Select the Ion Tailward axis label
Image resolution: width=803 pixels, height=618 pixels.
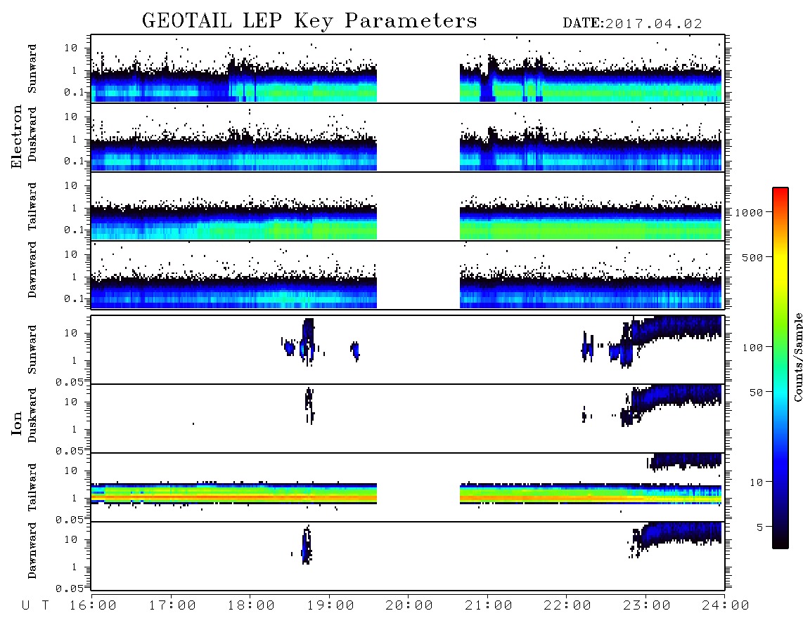[x=32, y=487]
